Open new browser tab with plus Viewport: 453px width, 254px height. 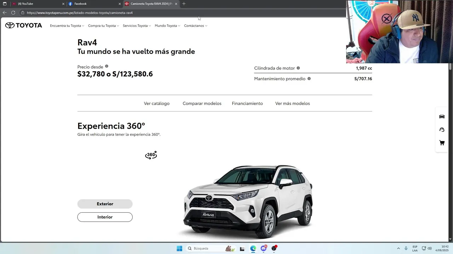coord(184,4)
